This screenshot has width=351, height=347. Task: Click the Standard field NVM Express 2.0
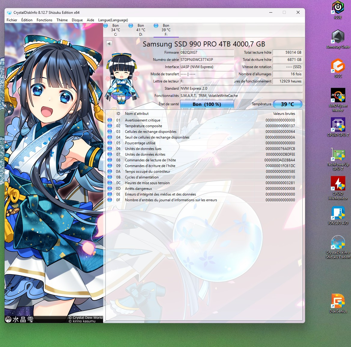[x=241, y=88]
